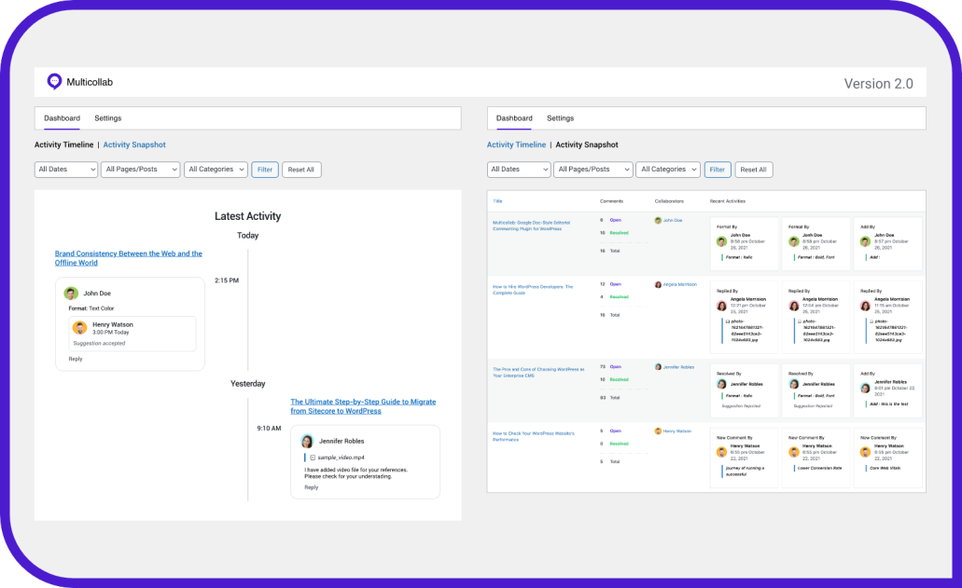Image resolution: width=962 pixels, height=588 pixels.
Task: Click the Title column header
Action: coord(497,201)
